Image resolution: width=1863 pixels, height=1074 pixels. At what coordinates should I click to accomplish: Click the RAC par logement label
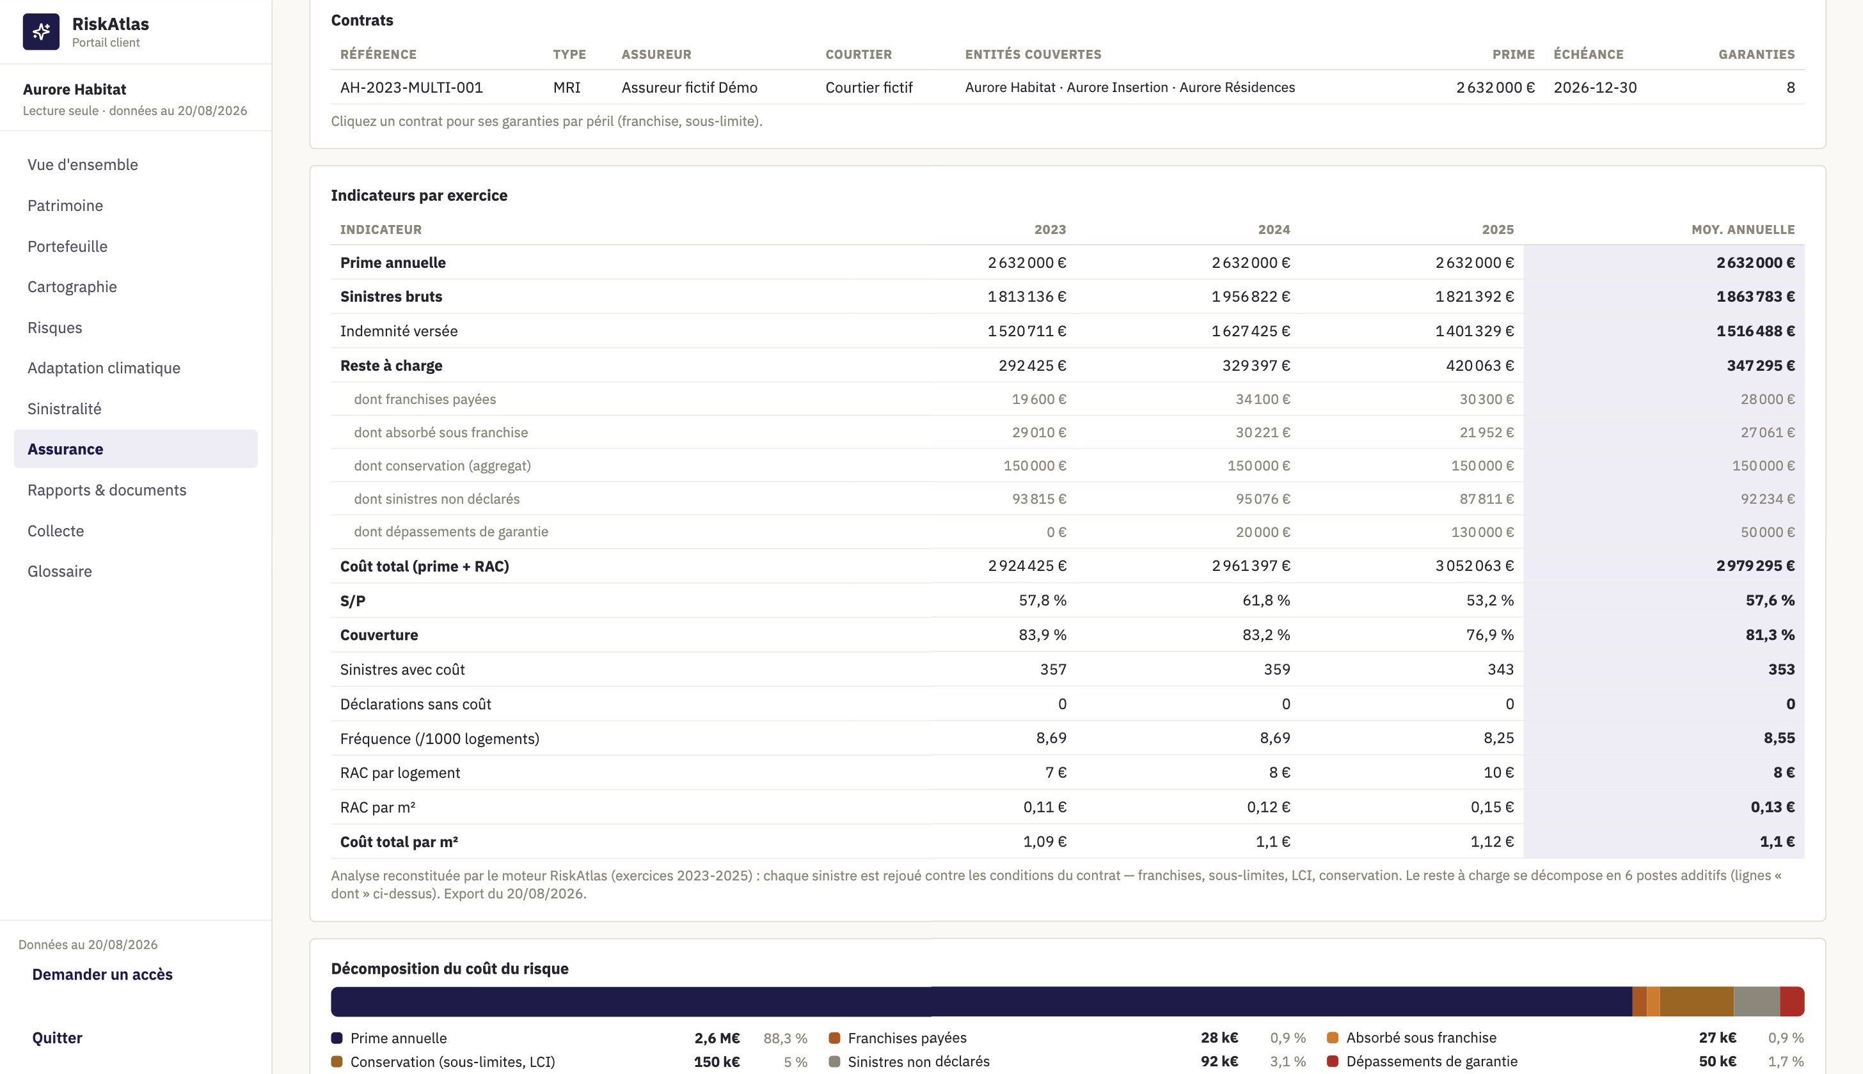coord(400,772)
